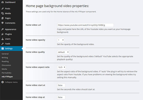Open General settings submenu
Screen dimensions: 143x100
click(5, 54)
